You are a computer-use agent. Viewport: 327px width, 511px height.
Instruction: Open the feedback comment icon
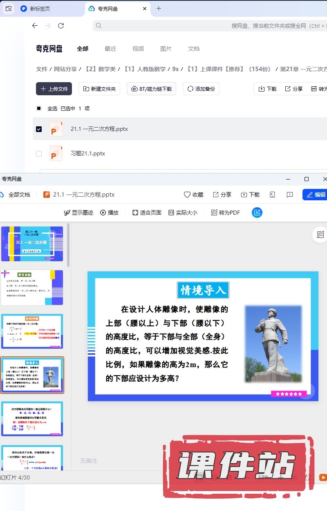pos(290,195)
